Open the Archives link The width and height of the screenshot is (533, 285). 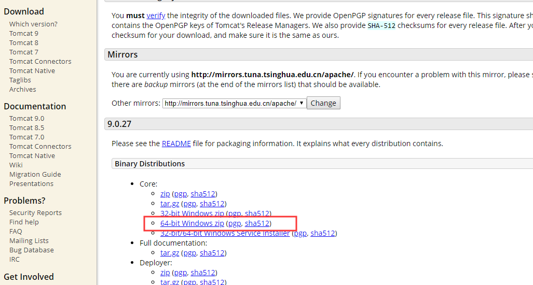point(22,89)
